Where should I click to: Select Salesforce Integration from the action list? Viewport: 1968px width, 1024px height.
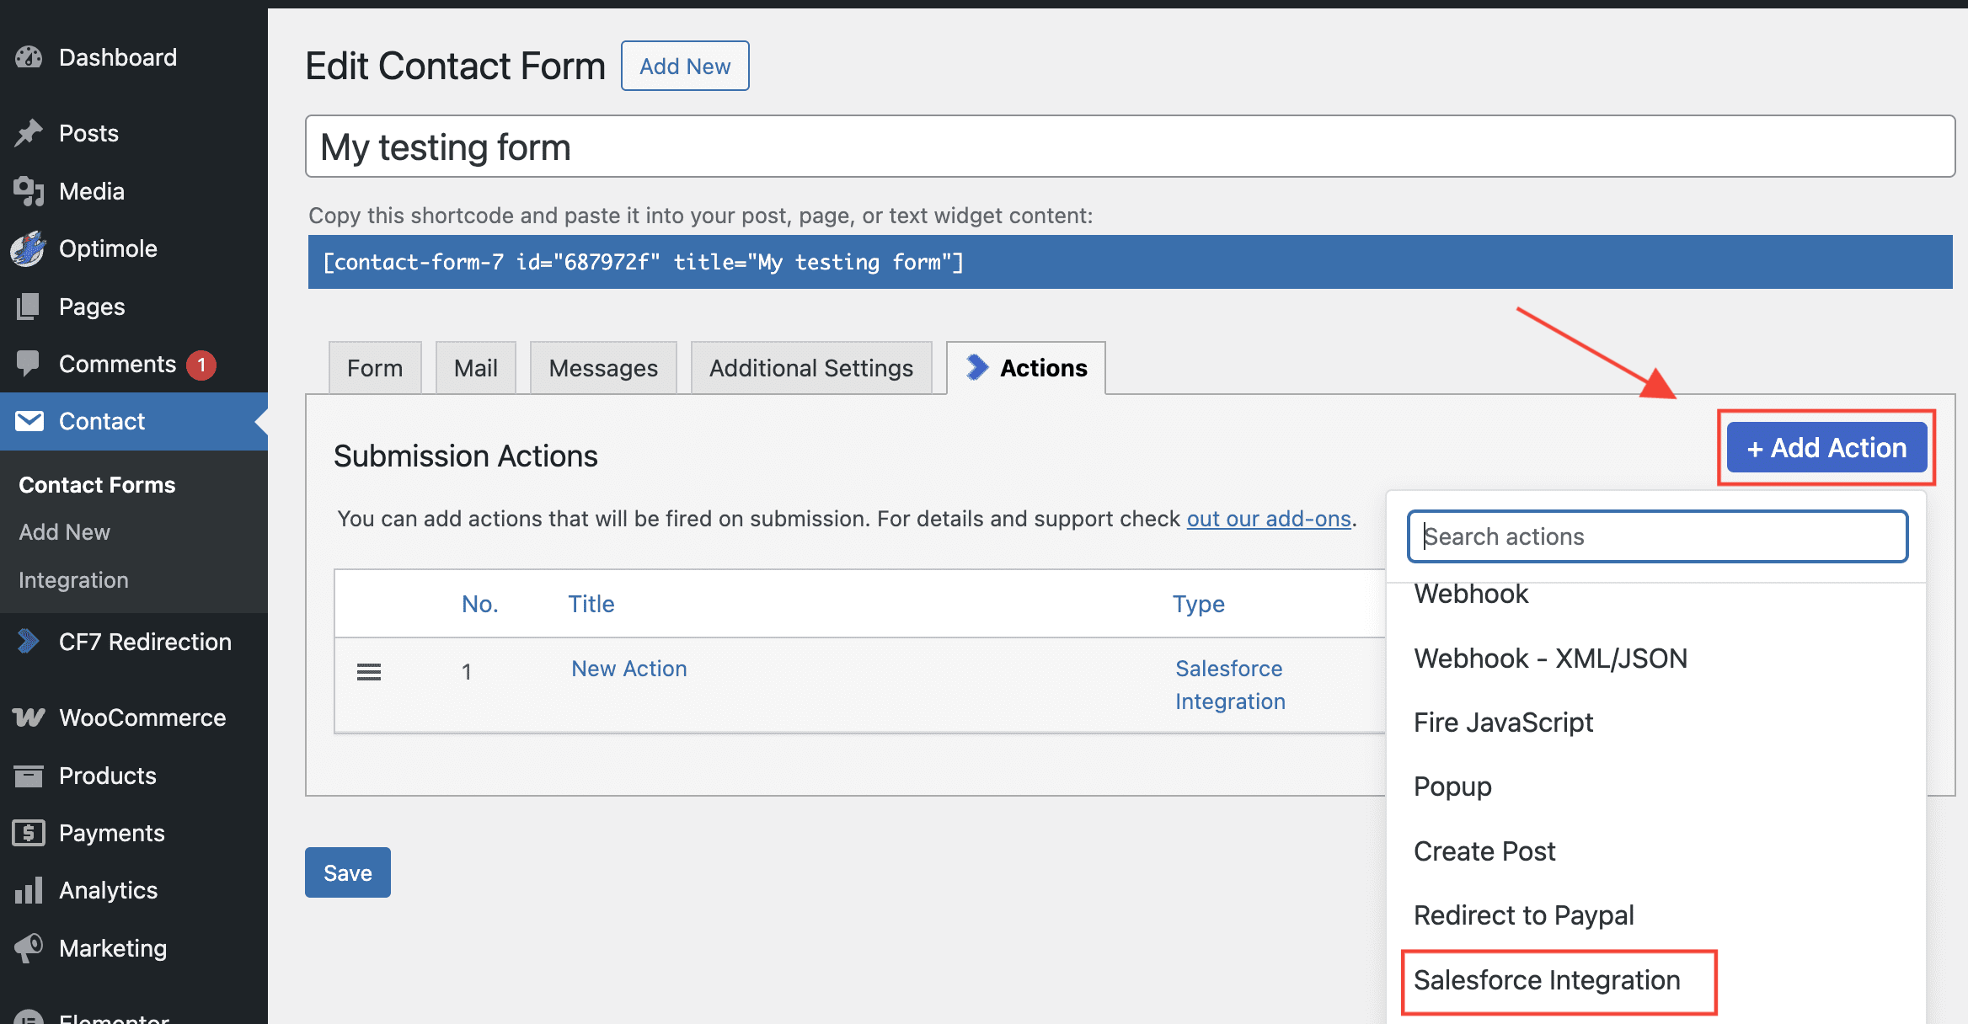[x=1547, y=980]
